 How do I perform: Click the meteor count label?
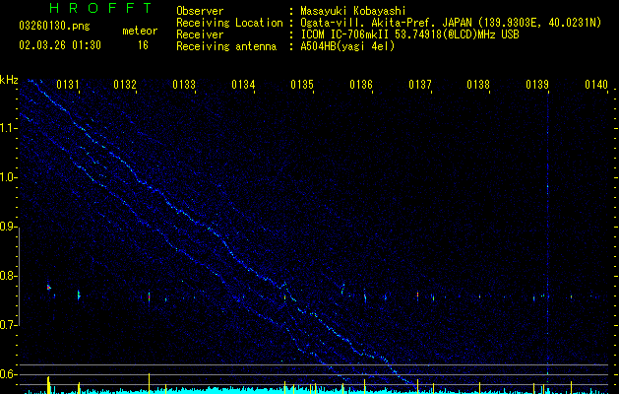pos(140,31)
